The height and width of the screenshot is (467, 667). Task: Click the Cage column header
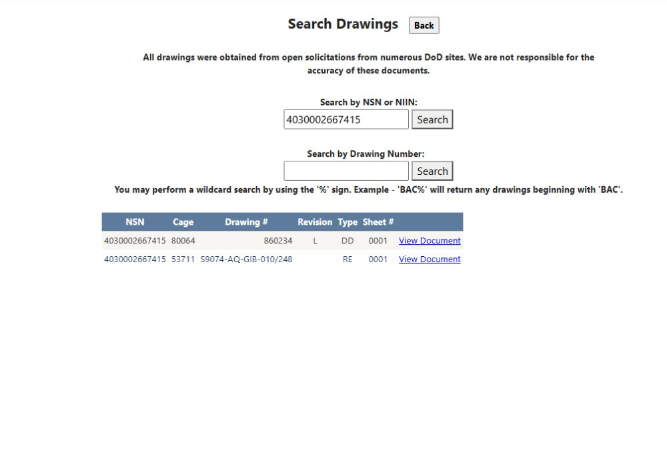tap(183, 222)
